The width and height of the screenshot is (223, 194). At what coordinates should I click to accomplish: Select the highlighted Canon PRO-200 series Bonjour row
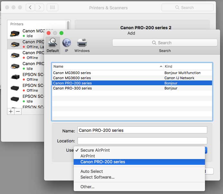tap(132, 83)
